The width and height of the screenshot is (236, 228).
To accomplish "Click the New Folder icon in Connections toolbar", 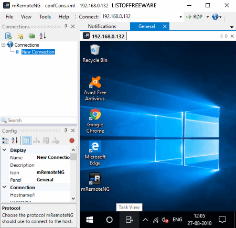I will pyautogui.click(x=20, y=36).
